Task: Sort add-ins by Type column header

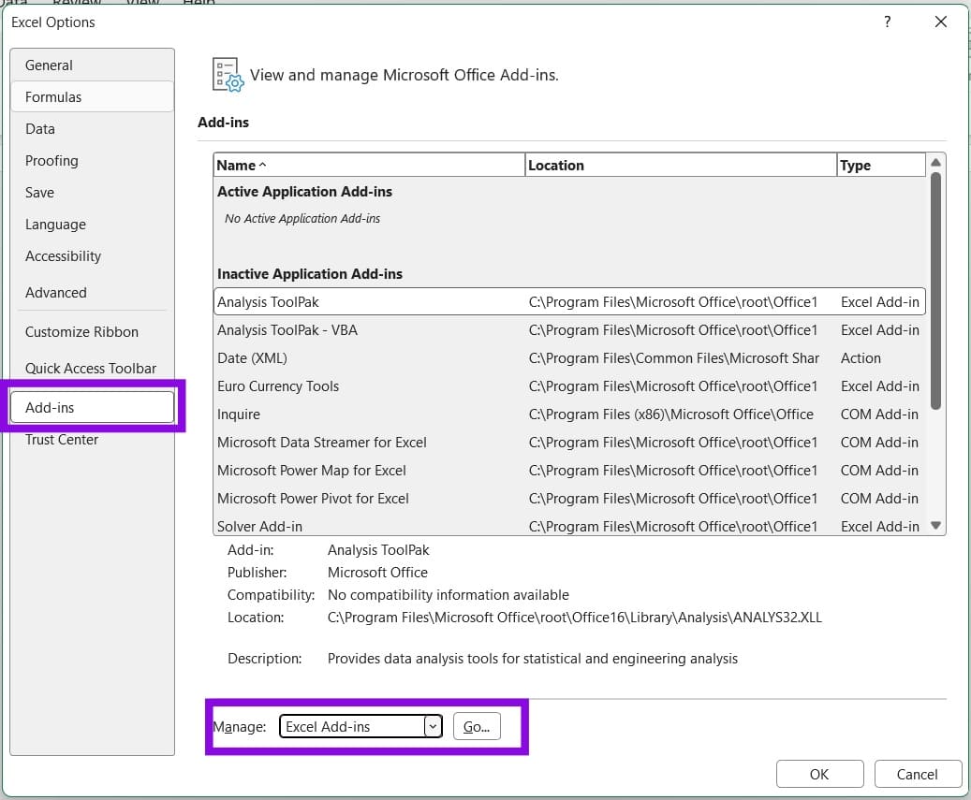Action: [x=881, y=166]
